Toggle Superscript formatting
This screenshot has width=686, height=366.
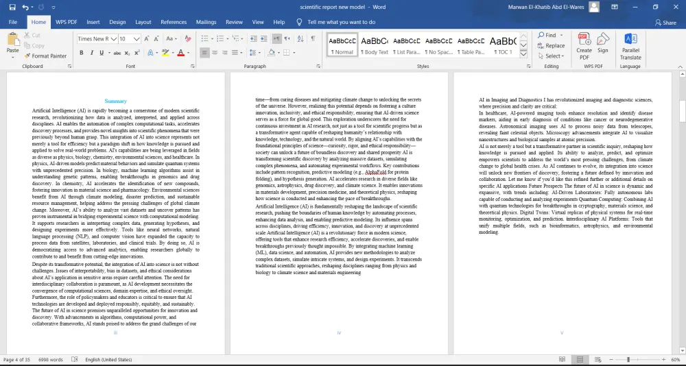tap(137, 53)
